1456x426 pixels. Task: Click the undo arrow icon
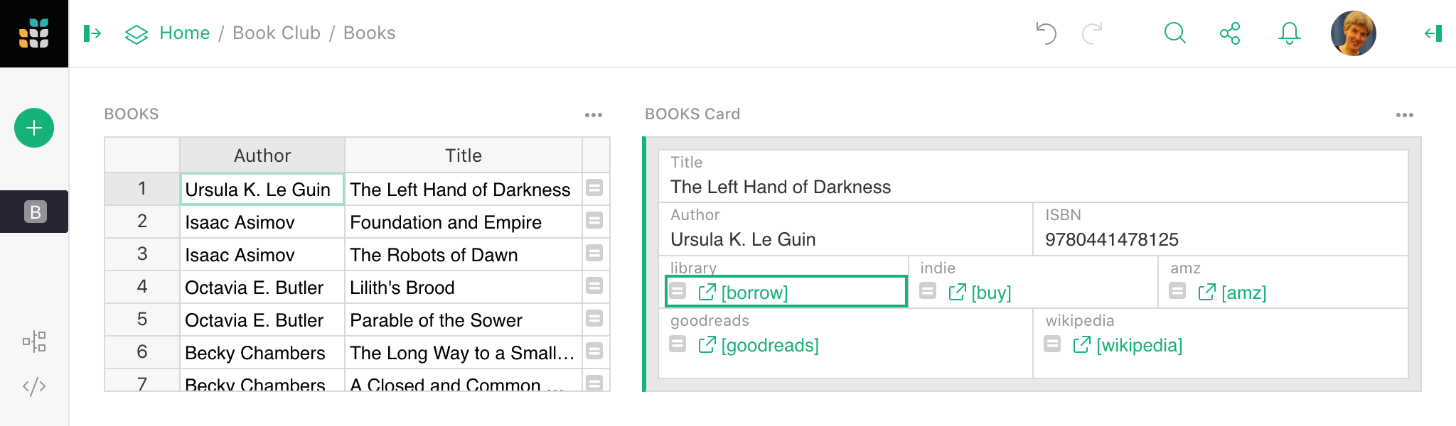point(1046,33)
